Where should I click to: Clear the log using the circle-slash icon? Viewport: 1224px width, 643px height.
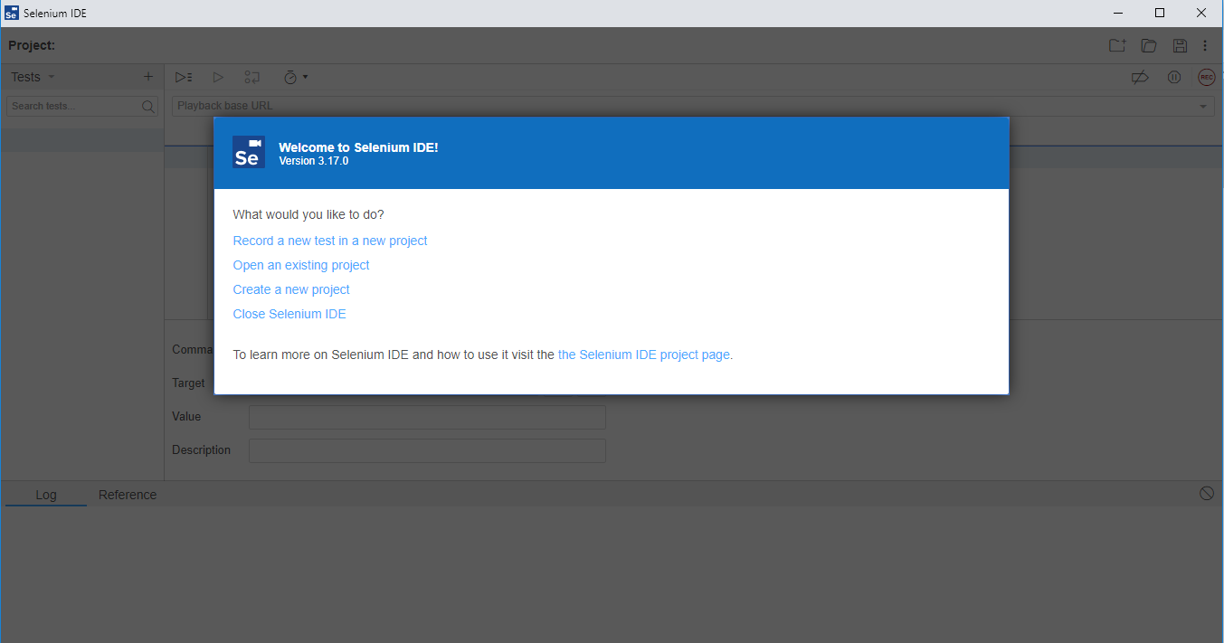1207,493
